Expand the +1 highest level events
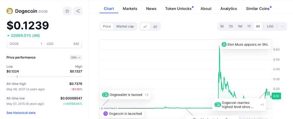 (x=262, y=105)
